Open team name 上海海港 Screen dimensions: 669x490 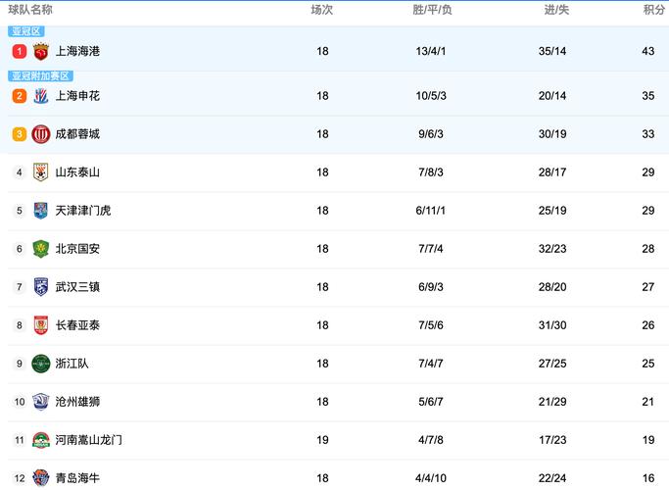(77, 51)
